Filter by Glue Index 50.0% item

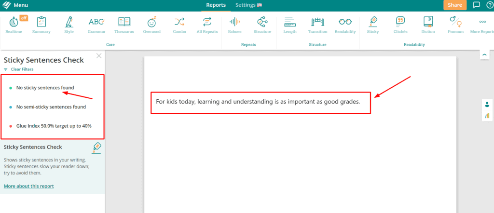click(x=54, y=126)
